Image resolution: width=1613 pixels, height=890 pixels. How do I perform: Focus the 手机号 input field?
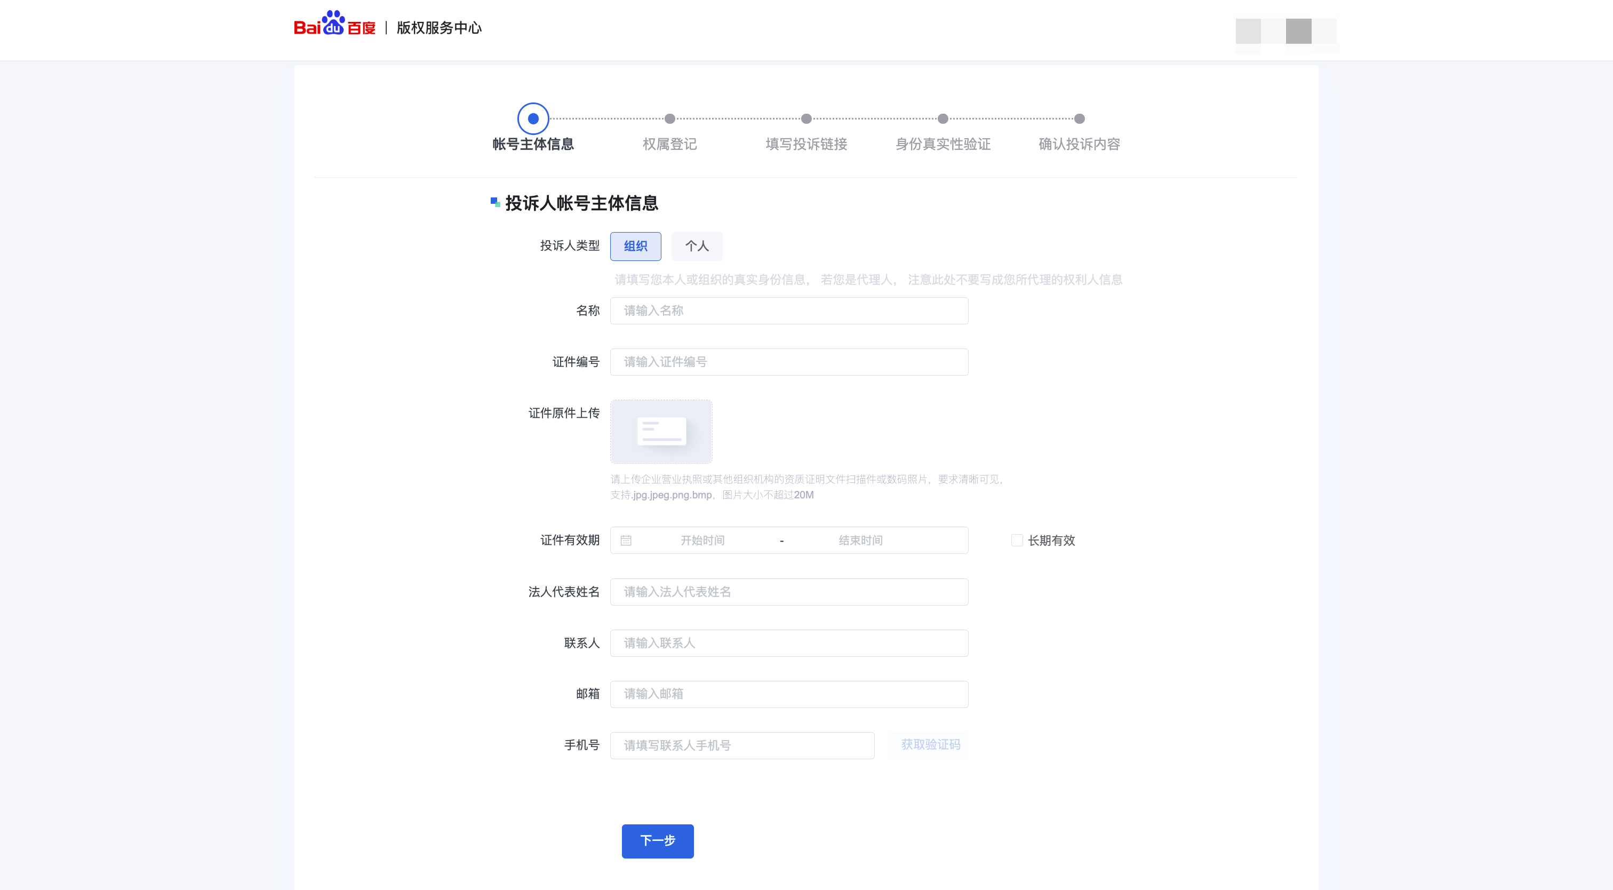pos(742,745)
